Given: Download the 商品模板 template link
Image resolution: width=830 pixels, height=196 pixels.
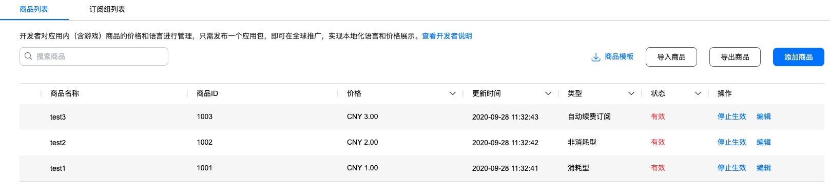Looking at the screenshot, I should [x=619, y=56].
